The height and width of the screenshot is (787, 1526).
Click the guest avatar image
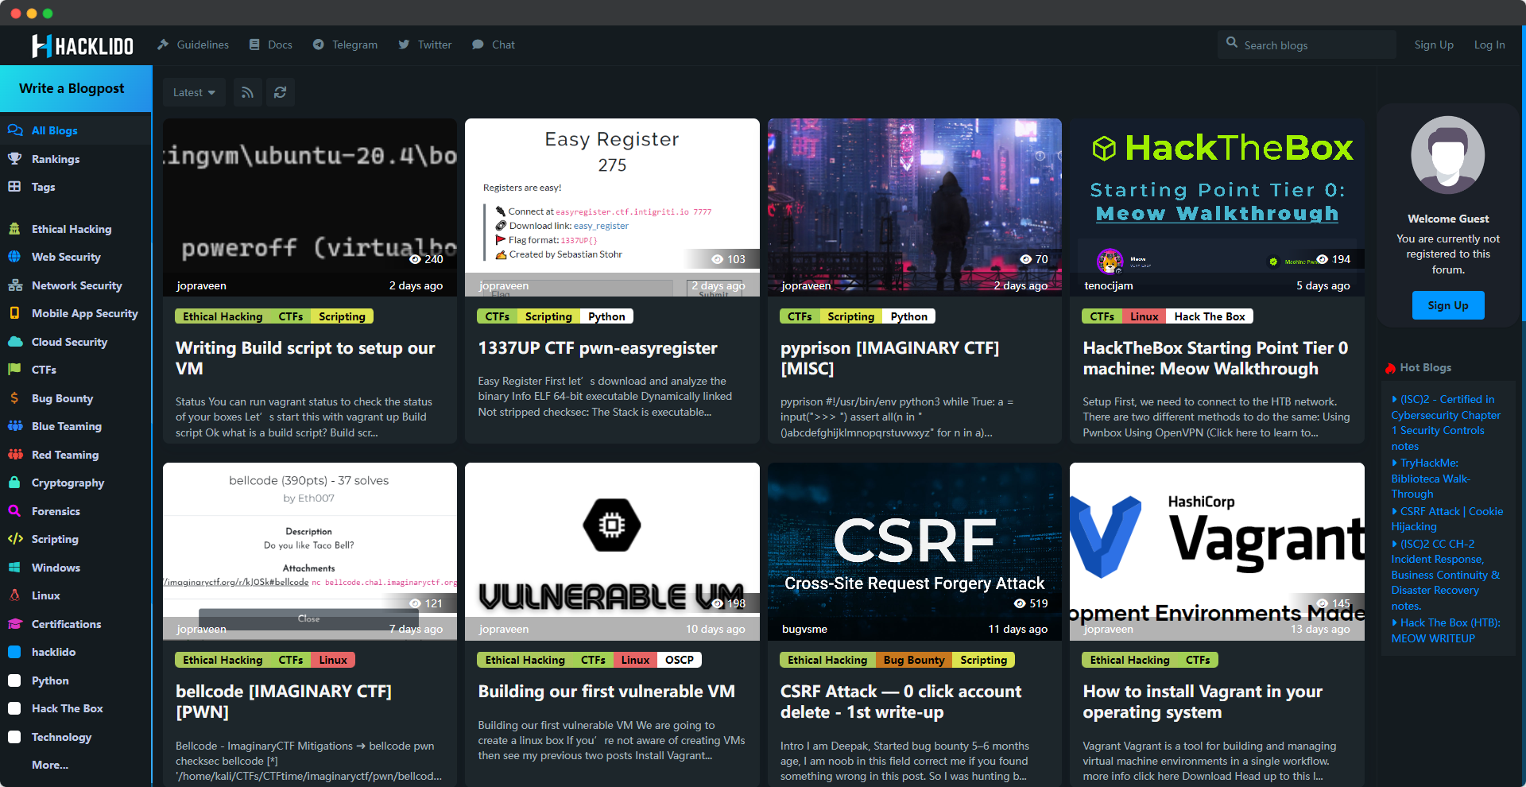pyautogui.click(x=1448, y=156)
